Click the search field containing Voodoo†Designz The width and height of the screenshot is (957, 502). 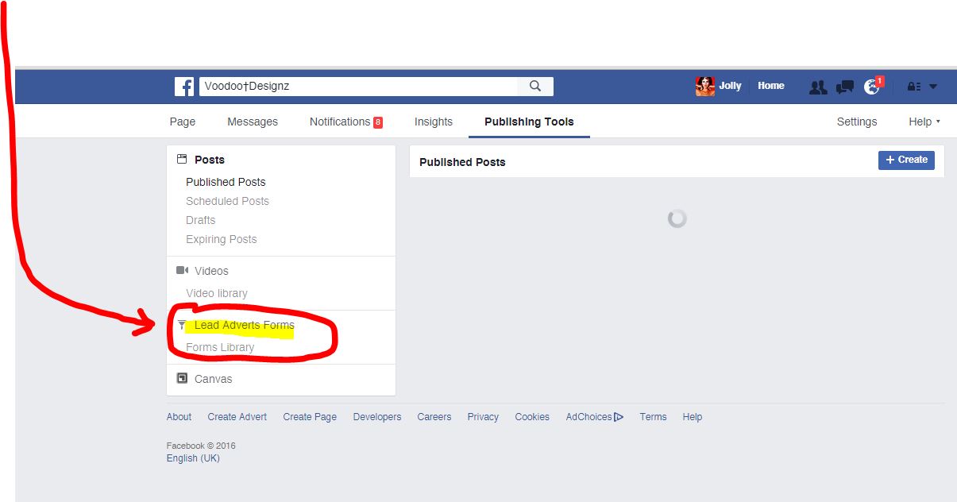(x=357, y=87)
